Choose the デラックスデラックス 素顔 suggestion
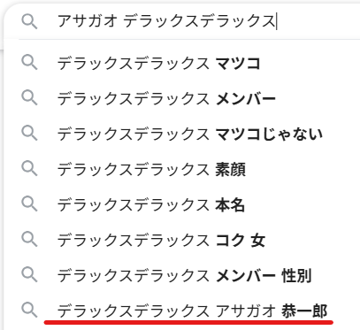Screen dimensions: 360x330 (181, 169)
